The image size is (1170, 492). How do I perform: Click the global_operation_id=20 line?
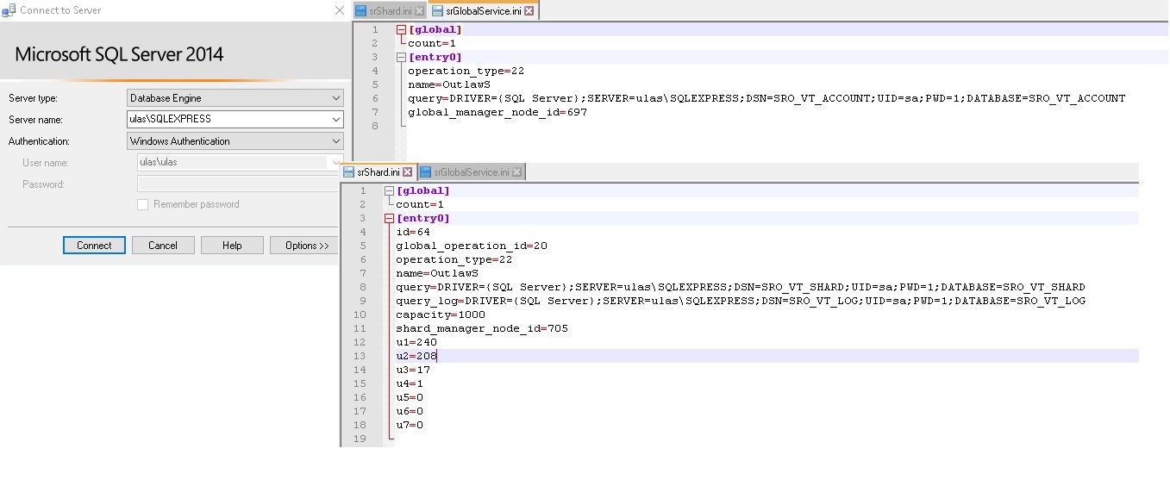472,246
